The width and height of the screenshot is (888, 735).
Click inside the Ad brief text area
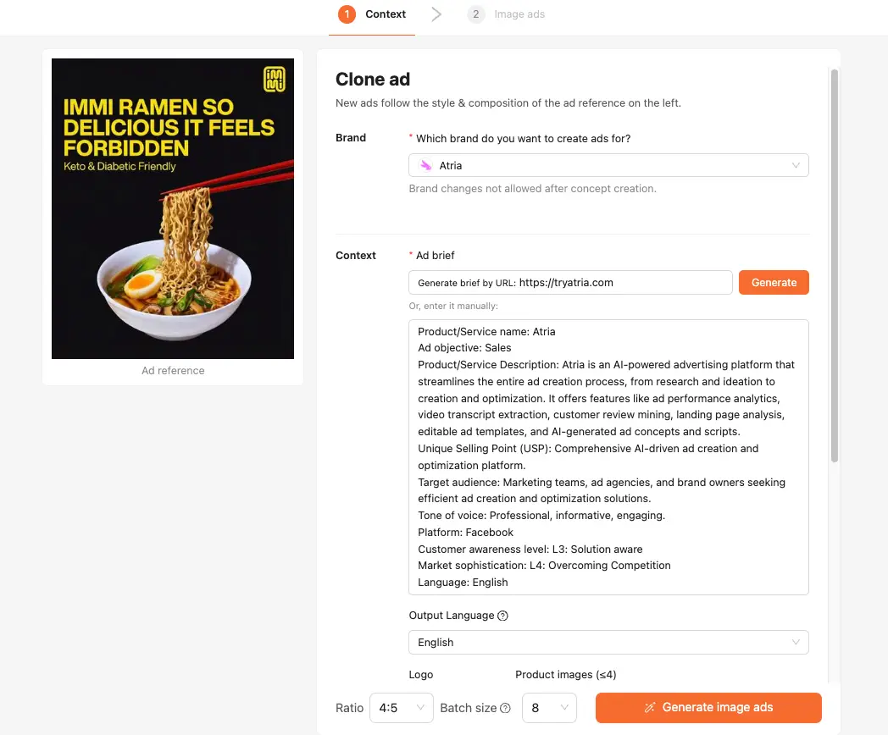608,457
